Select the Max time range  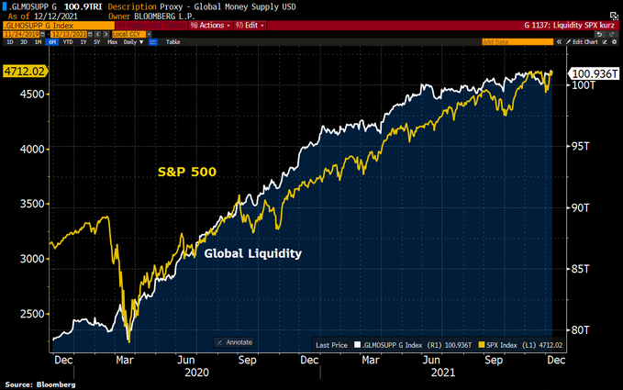[112, 41]
